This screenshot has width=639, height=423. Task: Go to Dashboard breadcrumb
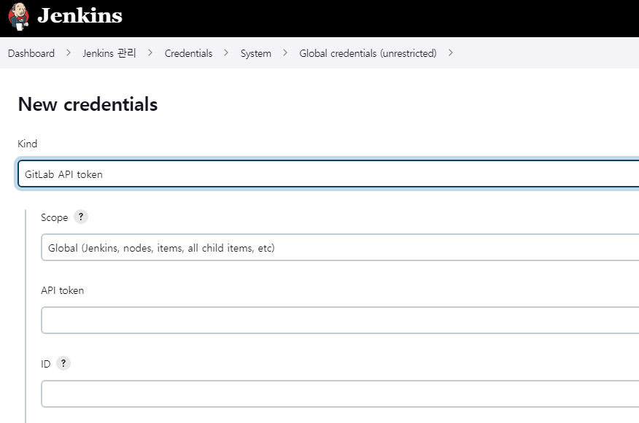(x=31, y=53)
